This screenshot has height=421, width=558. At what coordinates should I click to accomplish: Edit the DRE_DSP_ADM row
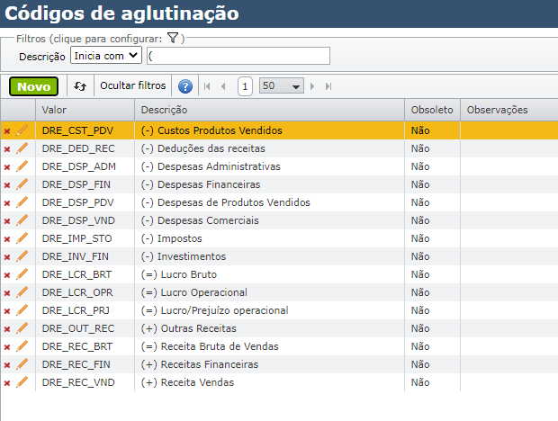(x=22, y=166)
